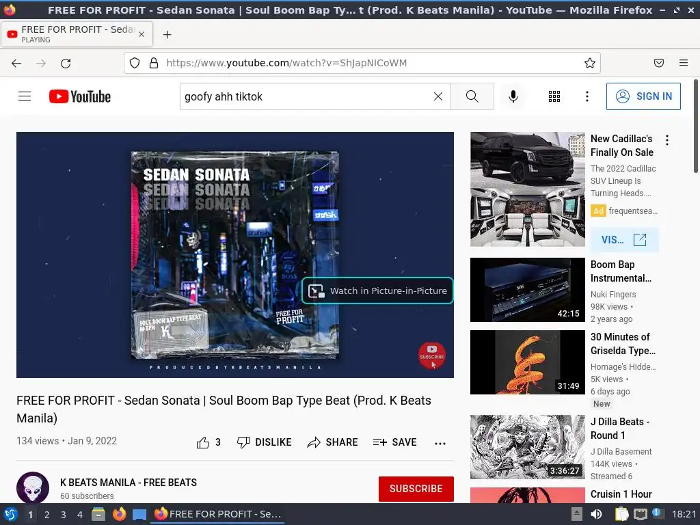Open file manager from taskbar

(98, 514)
